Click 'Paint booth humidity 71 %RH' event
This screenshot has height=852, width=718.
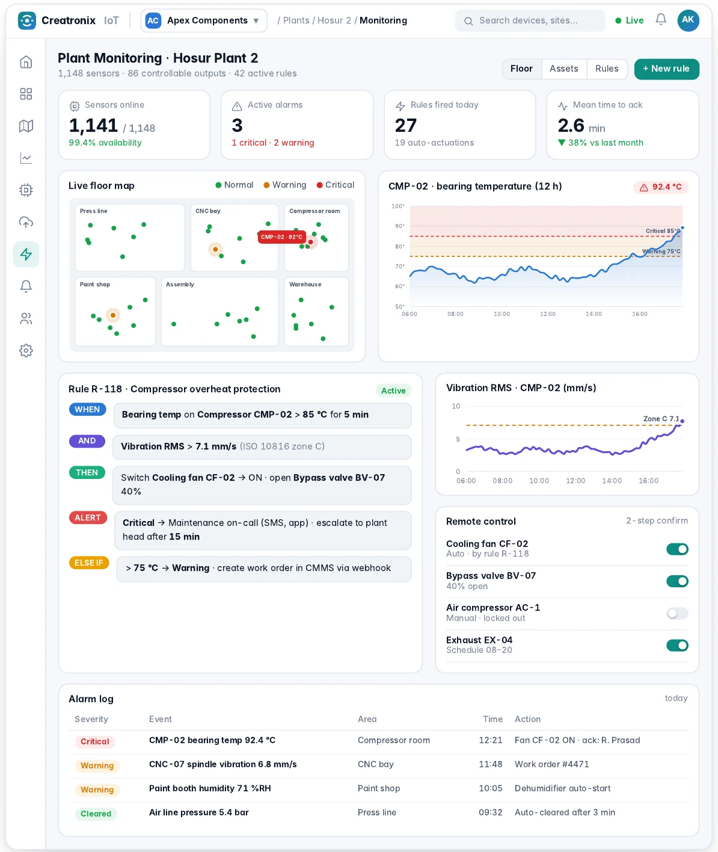tap(210, 788)
